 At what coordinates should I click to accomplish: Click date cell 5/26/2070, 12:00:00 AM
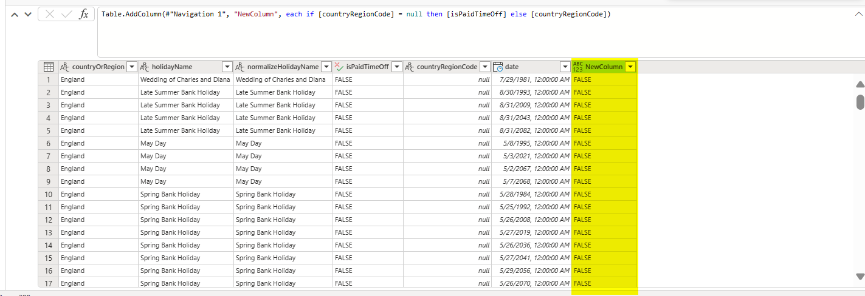(531, 283)
